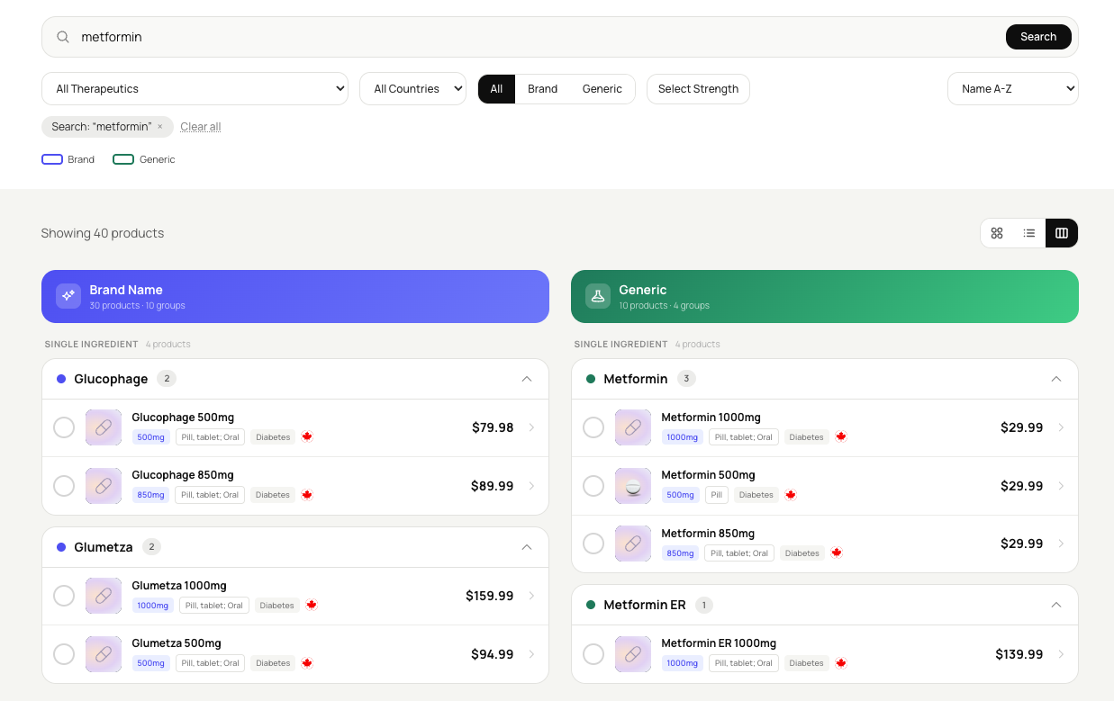Collapse the Glucophage group
The height and width of the screenshot is (701, 1114).
[527, 379]
